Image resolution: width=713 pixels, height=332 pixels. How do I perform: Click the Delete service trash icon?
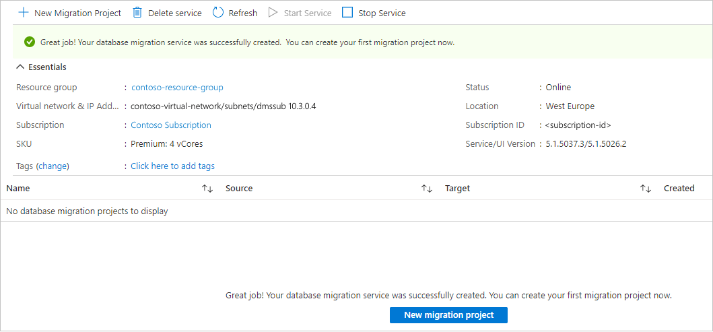click(137, 13)
